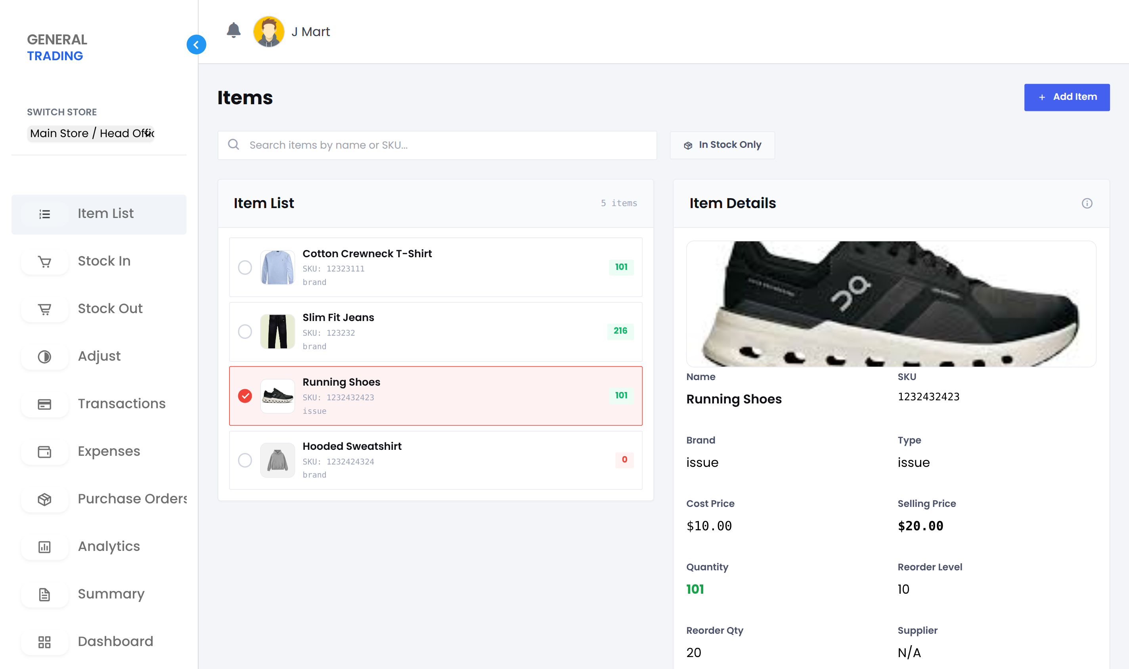This screenshot has width=1129, height=669.
Task: Click the red 0 stock badge
Action: click(624, 459)
